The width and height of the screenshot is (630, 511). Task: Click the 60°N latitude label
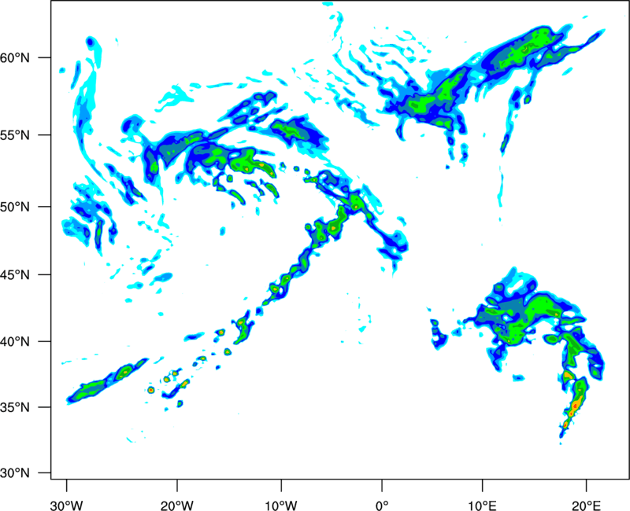click(x=15, y=57)
